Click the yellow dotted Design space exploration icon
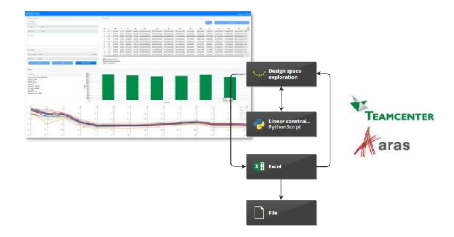This screenshot has height=237, width=454. (x=259, y=74)
